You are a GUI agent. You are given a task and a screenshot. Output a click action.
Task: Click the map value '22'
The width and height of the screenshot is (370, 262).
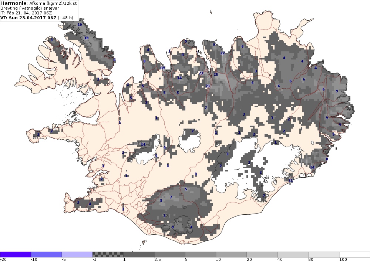point(222,53)
